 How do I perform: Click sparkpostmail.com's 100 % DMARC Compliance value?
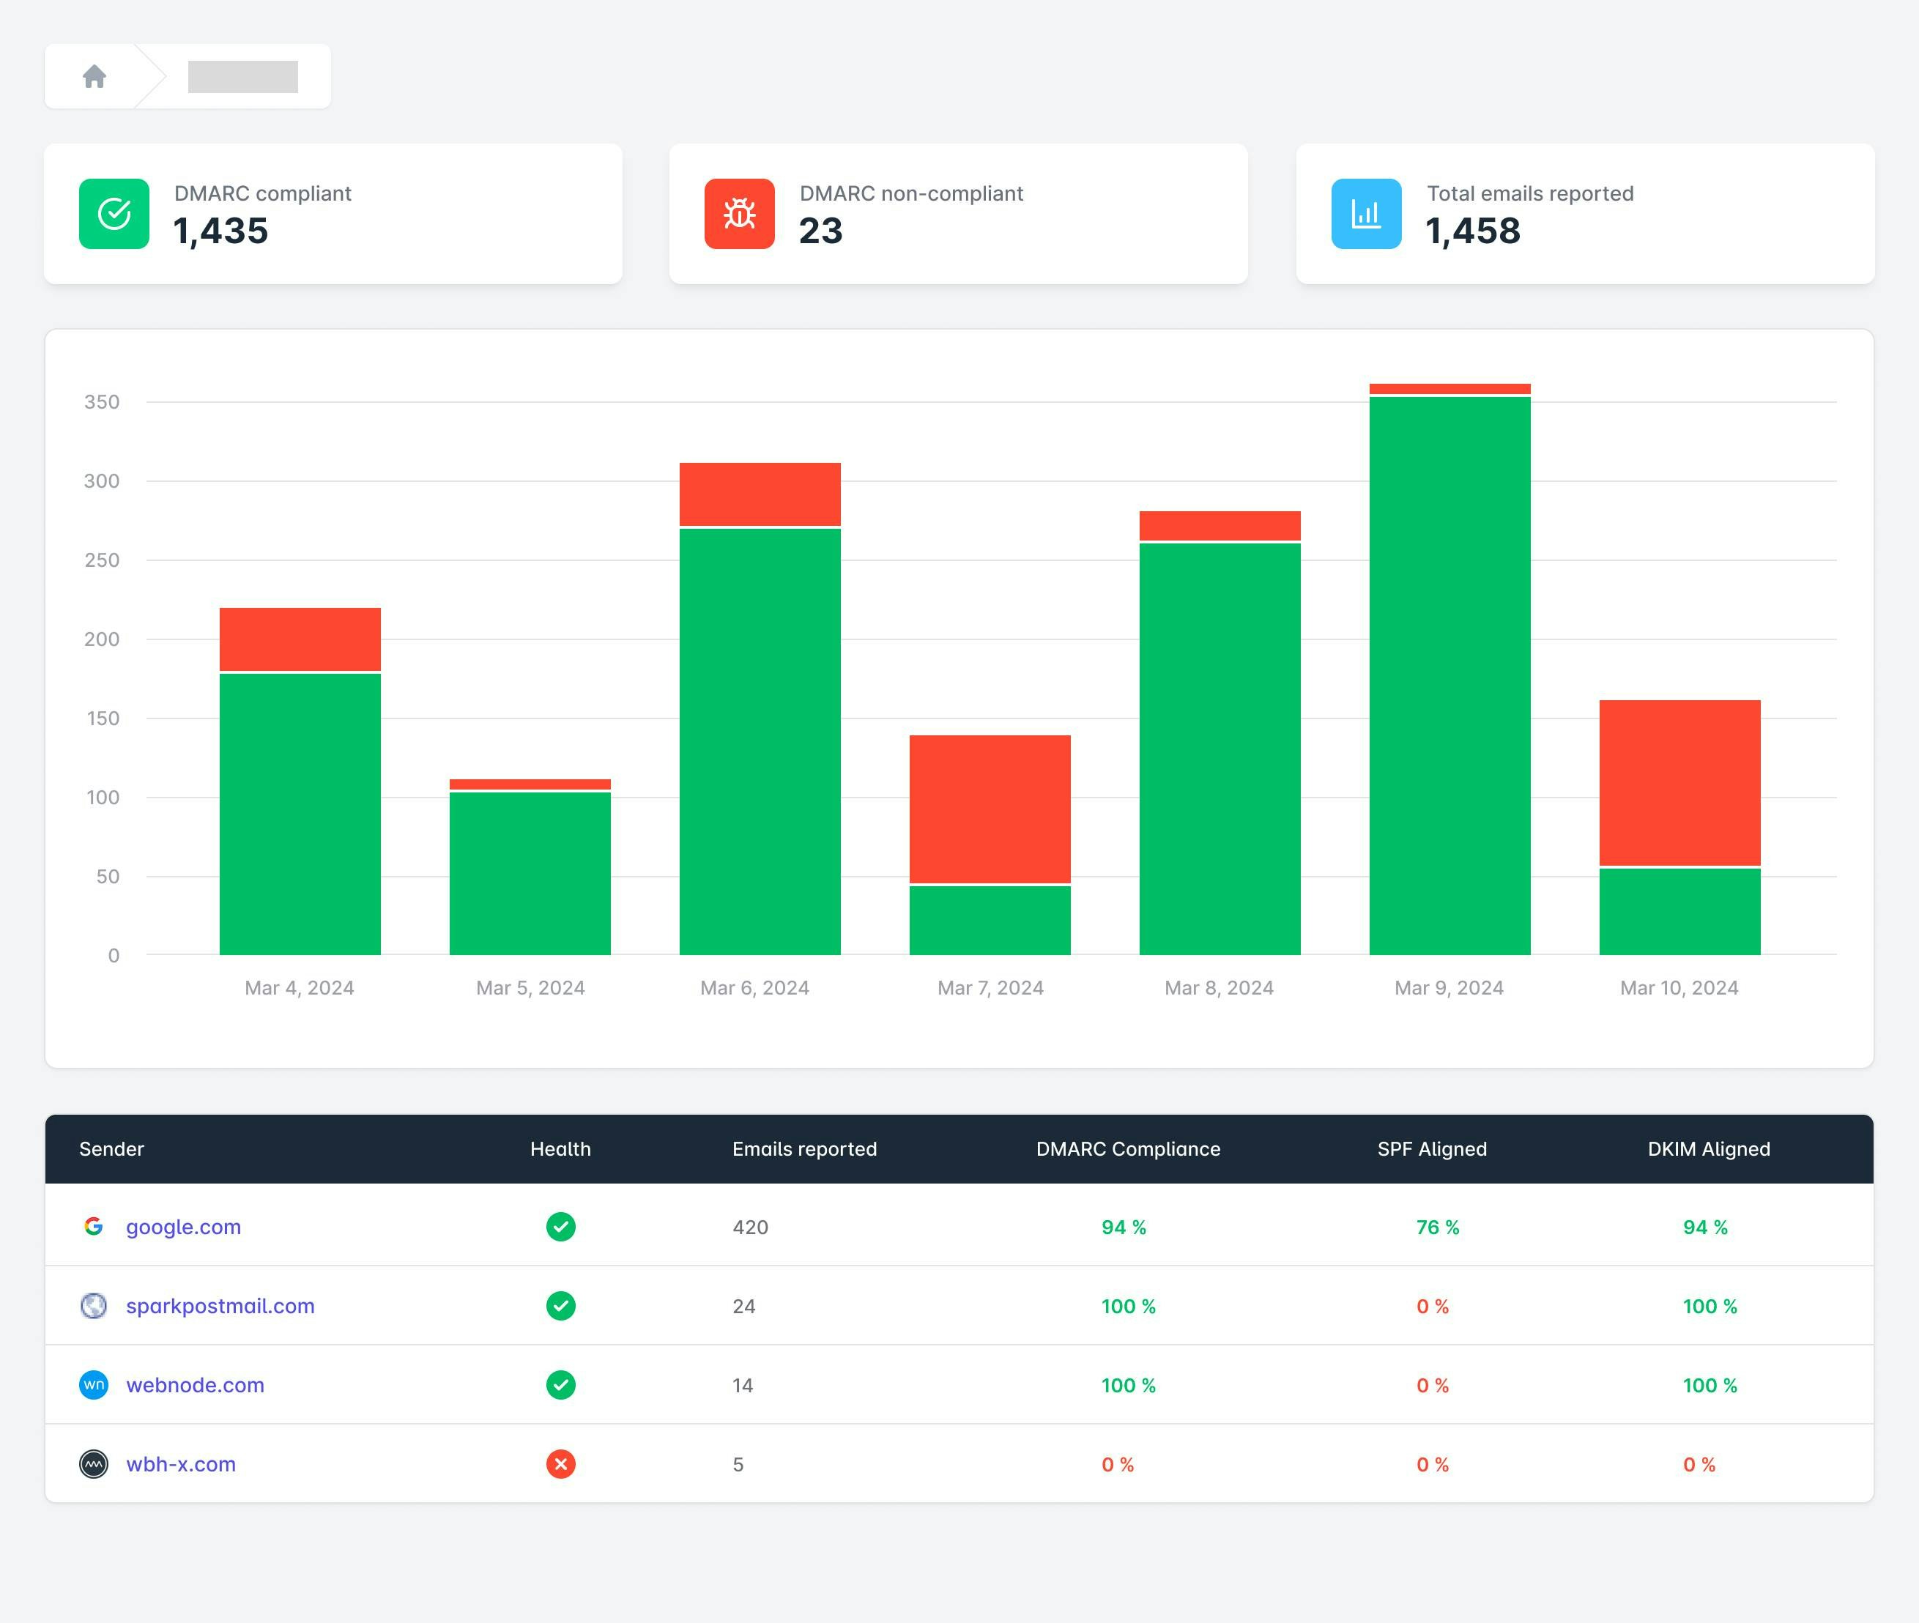coord(1129,1307)
